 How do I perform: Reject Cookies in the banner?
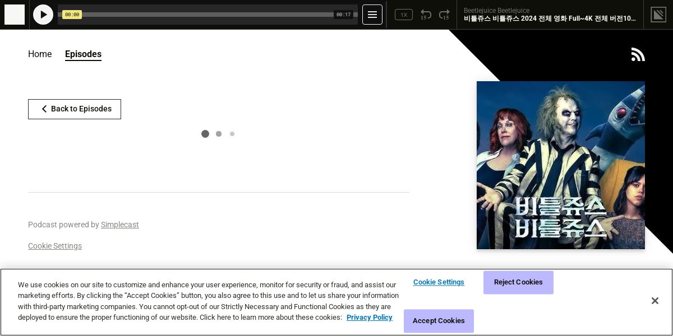518,282
